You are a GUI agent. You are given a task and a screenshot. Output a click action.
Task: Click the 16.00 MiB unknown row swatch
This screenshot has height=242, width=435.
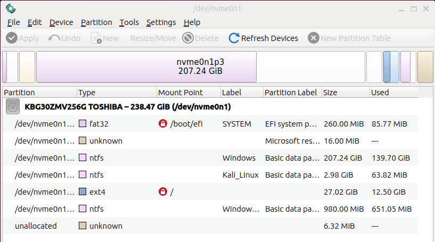83,140
